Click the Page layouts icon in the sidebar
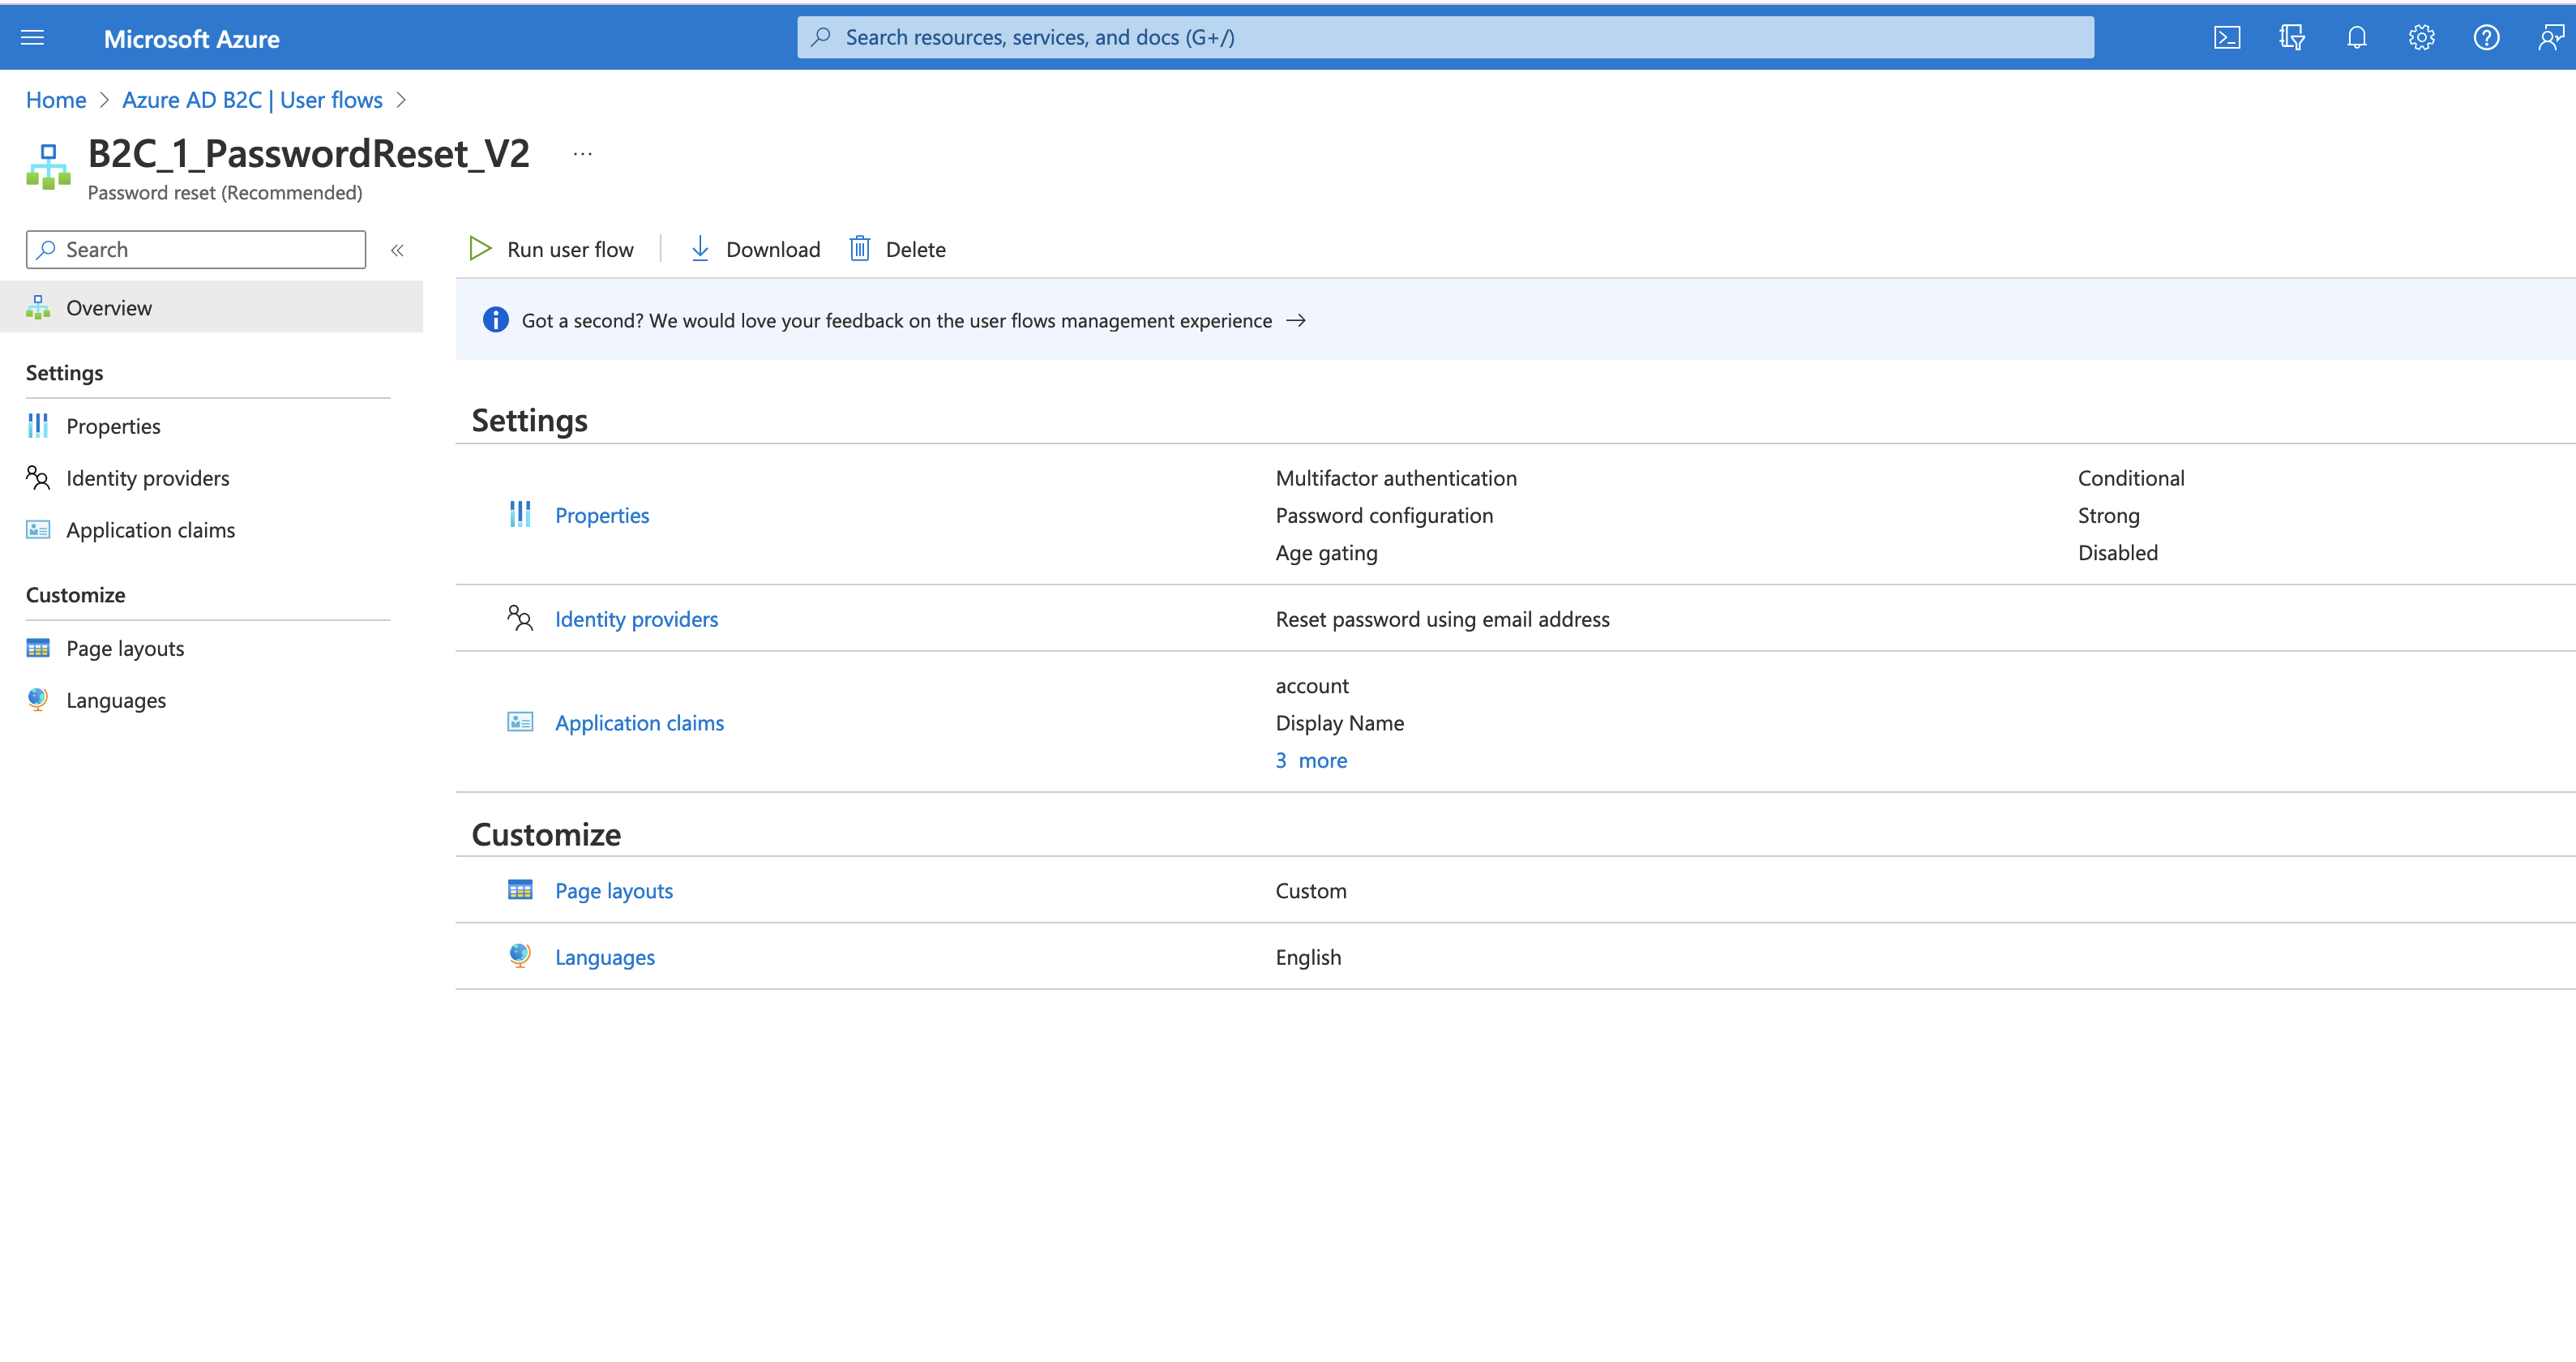 click(x=38, y=648)
